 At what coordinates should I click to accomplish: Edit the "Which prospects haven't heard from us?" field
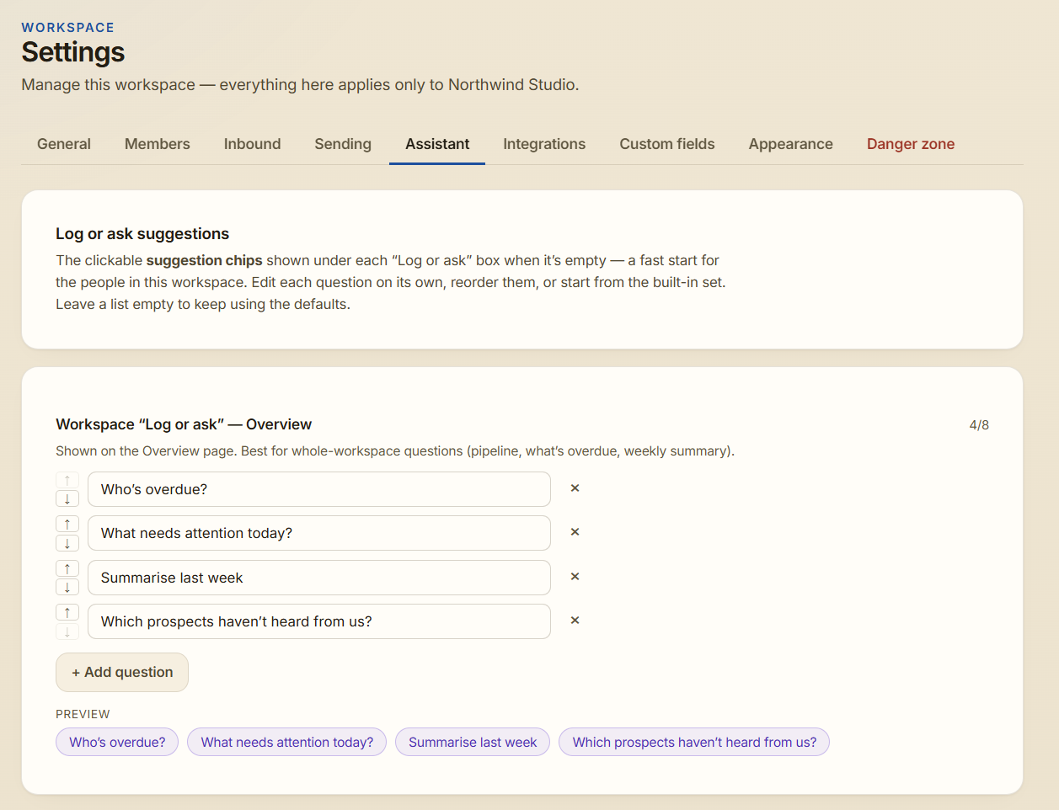pos(319,621)
